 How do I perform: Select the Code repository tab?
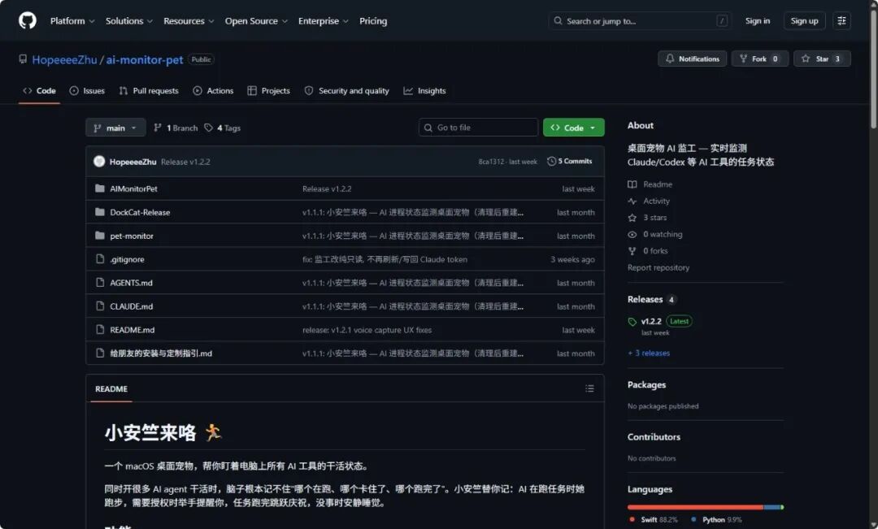coord(39,91)
